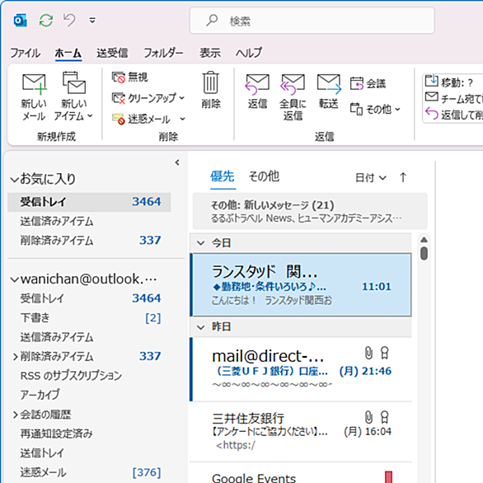Click the Outlook app icon
483x483 pixels.
pyautogui.click(x=21, y=21)
